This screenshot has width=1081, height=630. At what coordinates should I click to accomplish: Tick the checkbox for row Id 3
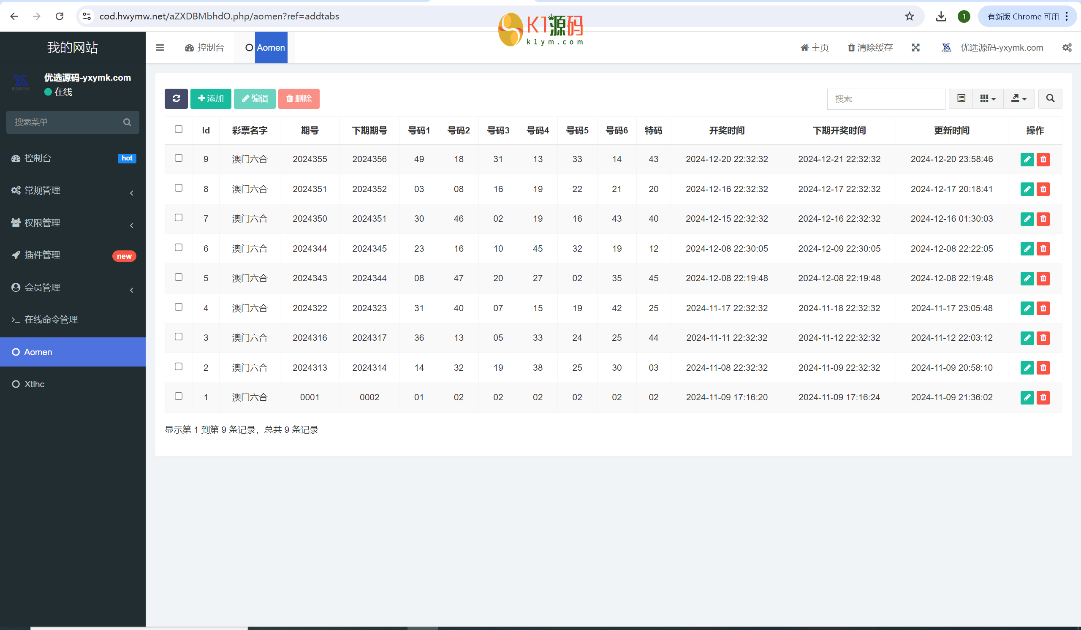click(x=179, y=337)
